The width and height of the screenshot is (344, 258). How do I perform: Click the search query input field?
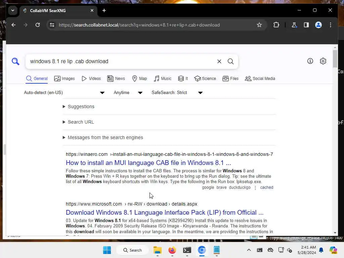tap(122, 61)
